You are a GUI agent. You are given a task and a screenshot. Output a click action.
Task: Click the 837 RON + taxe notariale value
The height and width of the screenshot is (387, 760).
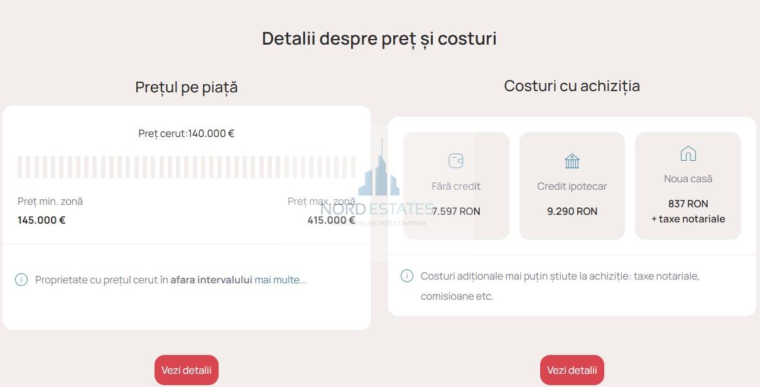(x=688, y=211)
